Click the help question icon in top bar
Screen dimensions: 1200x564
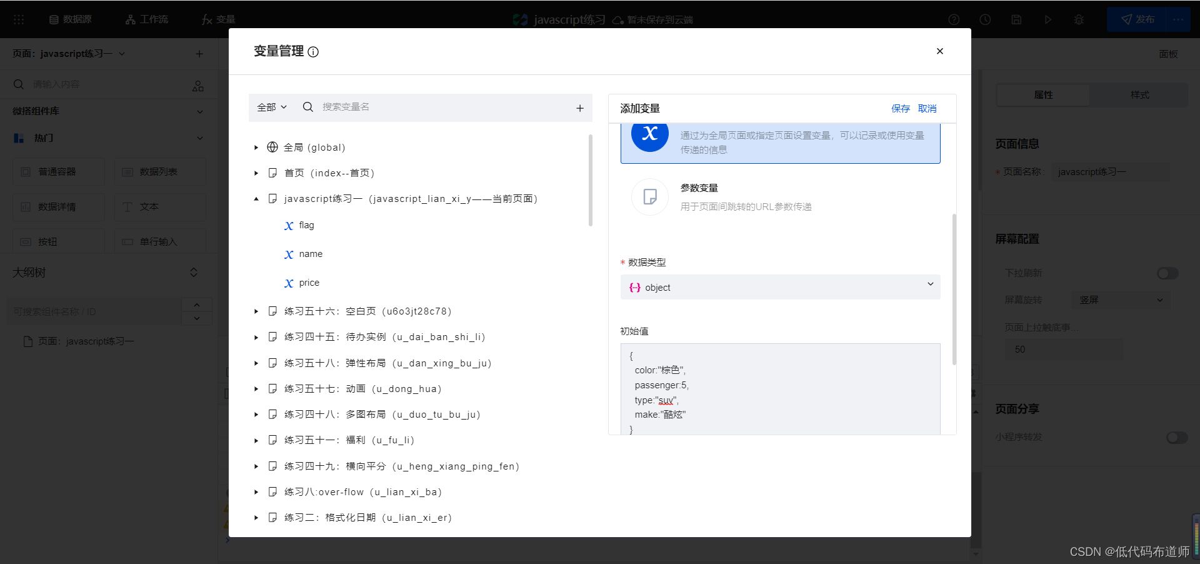pos(954,19)
